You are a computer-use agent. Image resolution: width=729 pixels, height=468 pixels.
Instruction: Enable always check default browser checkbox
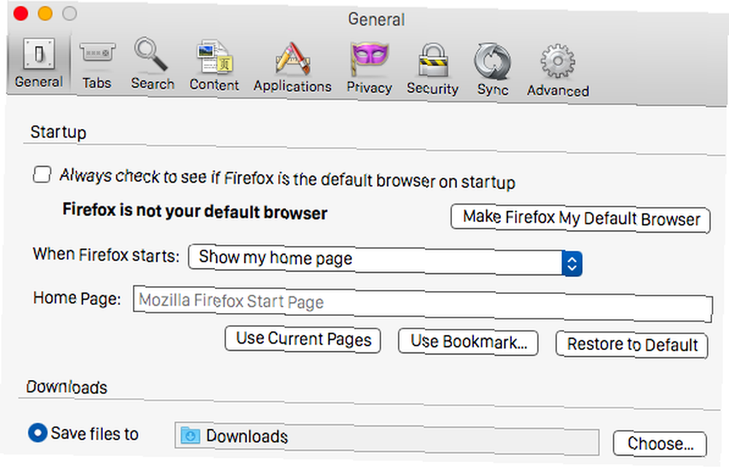tap(42, 175)
